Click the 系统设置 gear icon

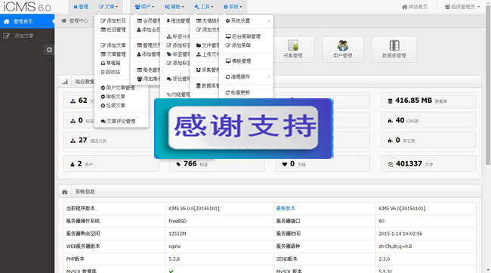click(x=227, y=20)
